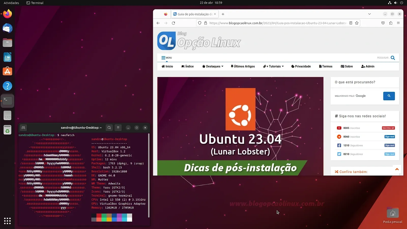Viewport: 407px width, 229px height.
Task: Open the Files manager dock icon
Action: 7,42
